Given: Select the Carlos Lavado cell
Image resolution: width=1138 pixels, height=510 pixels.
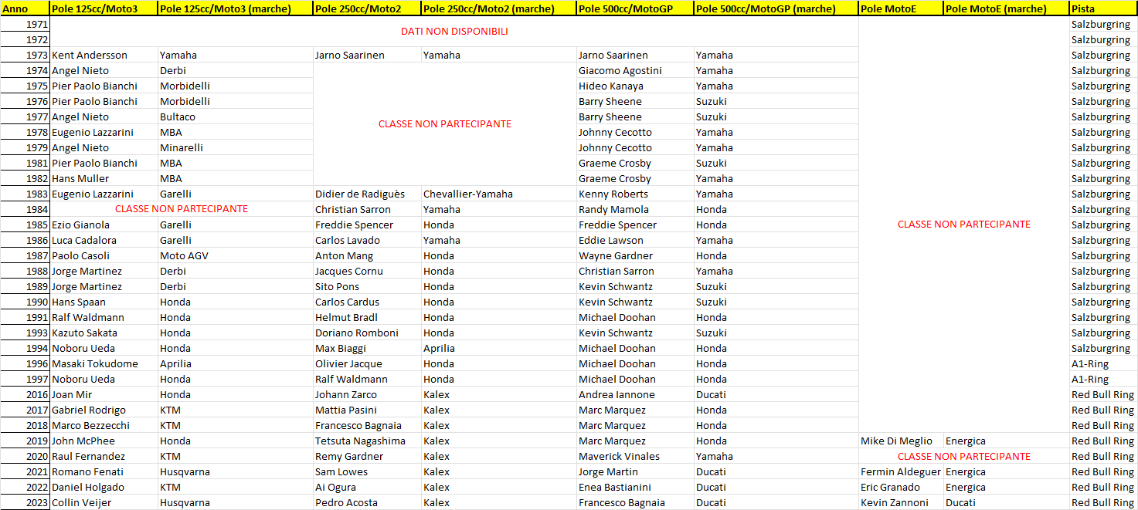Looking at the screenshot, I should click(367, 240).
